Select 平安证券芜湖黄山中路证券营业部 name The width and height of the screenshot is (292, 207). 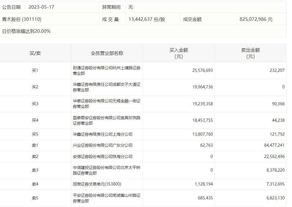[106, 198]
